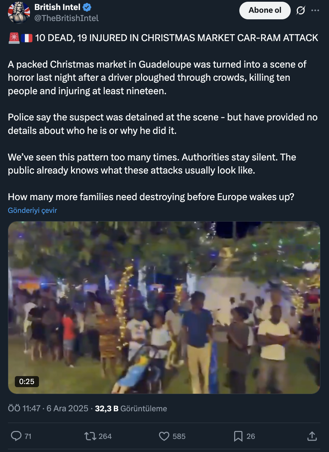329x452 pixels.
Task: Click the British Intel display name
Action: 57,7
